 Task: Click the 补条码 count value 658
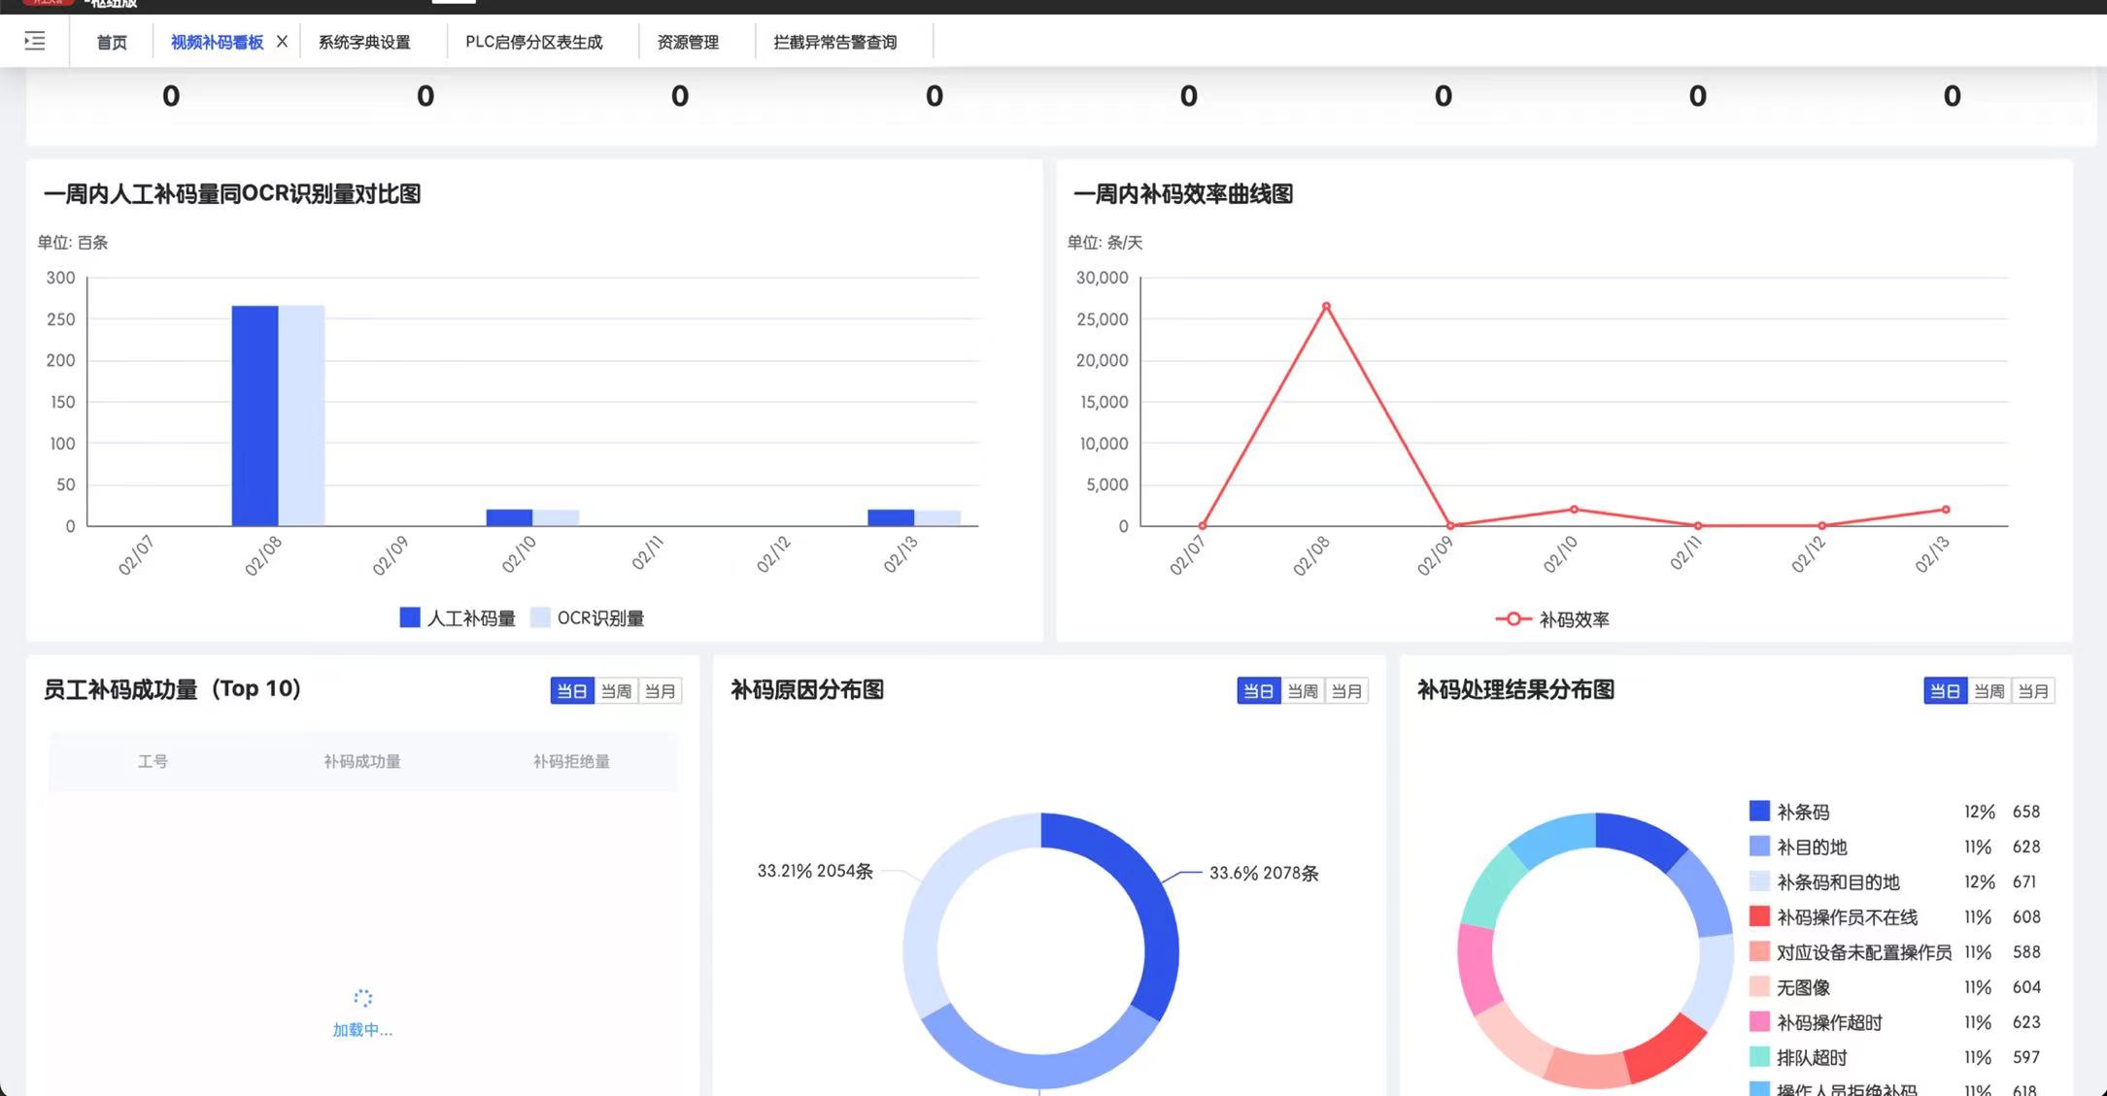coord(2026,812)
